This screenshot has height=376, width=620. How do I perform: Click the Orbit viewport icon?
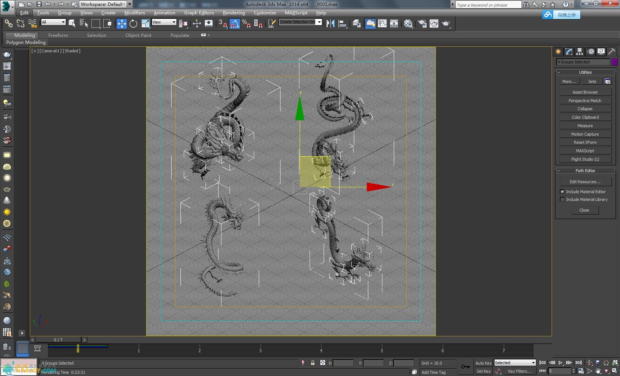[606, 371]
